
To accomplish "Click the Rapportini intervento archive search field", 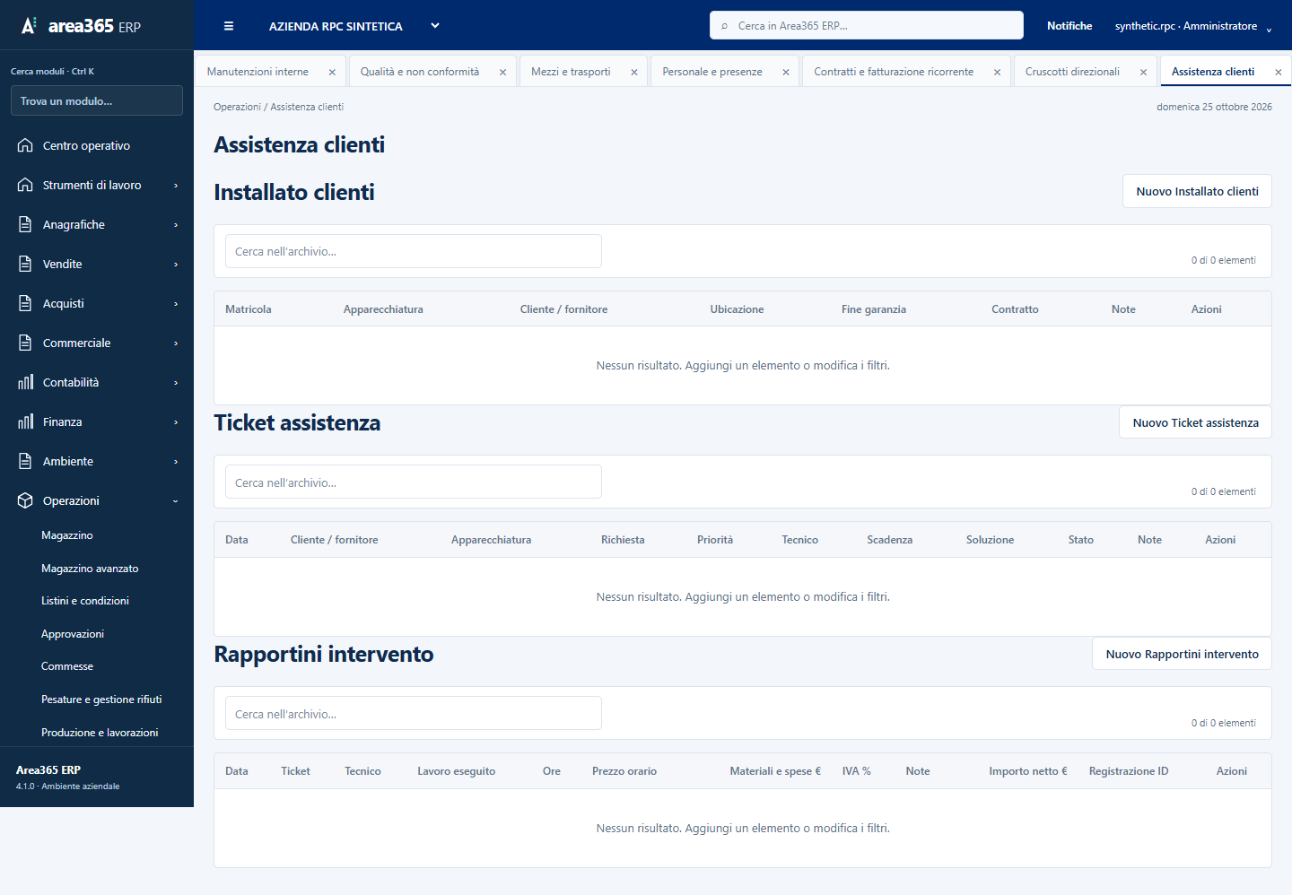I will click(414, 714).
